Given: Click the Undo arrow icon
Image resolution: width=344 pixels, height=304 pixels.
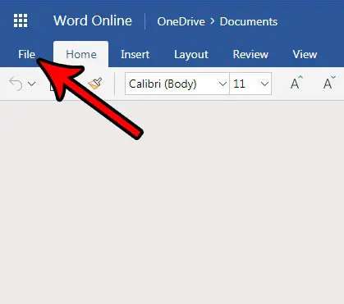Looking at the screenshot, I should (16, 84).
